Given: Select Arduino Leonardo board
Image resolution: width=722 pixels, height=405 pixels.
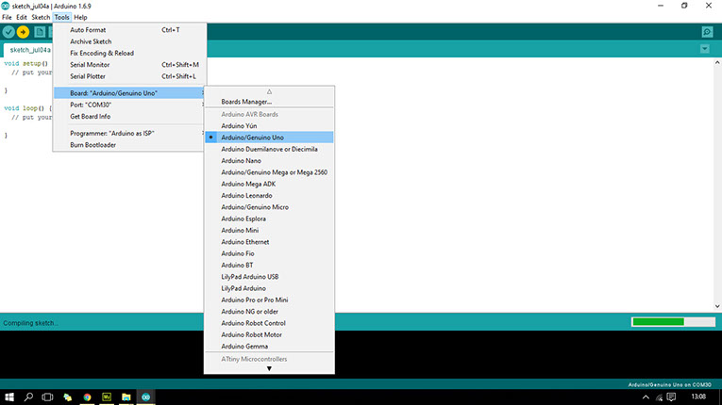Looking at the screenshot, I should pyautogui.click(x=269, y=195).
